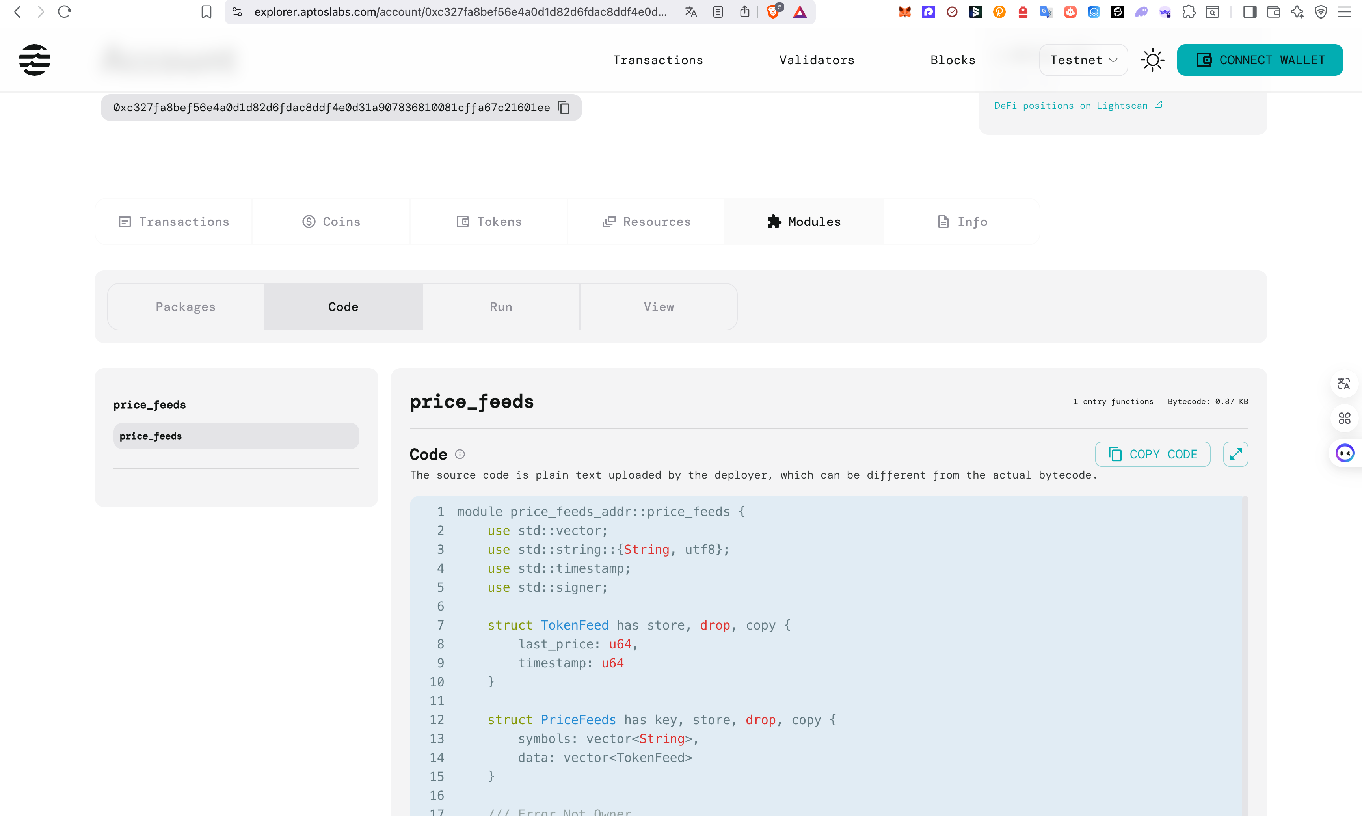Copy the account address with copy icon
Image resolution: width=1362 pixels, height=816 pixels.
564,107
